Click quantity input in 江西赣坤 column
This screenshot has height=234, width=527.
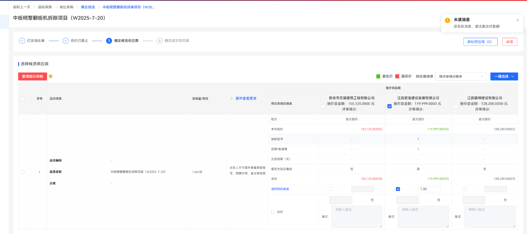(x=496, y=189)
